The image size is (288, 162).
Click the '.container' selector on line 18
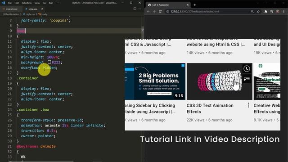coord(27,78)
